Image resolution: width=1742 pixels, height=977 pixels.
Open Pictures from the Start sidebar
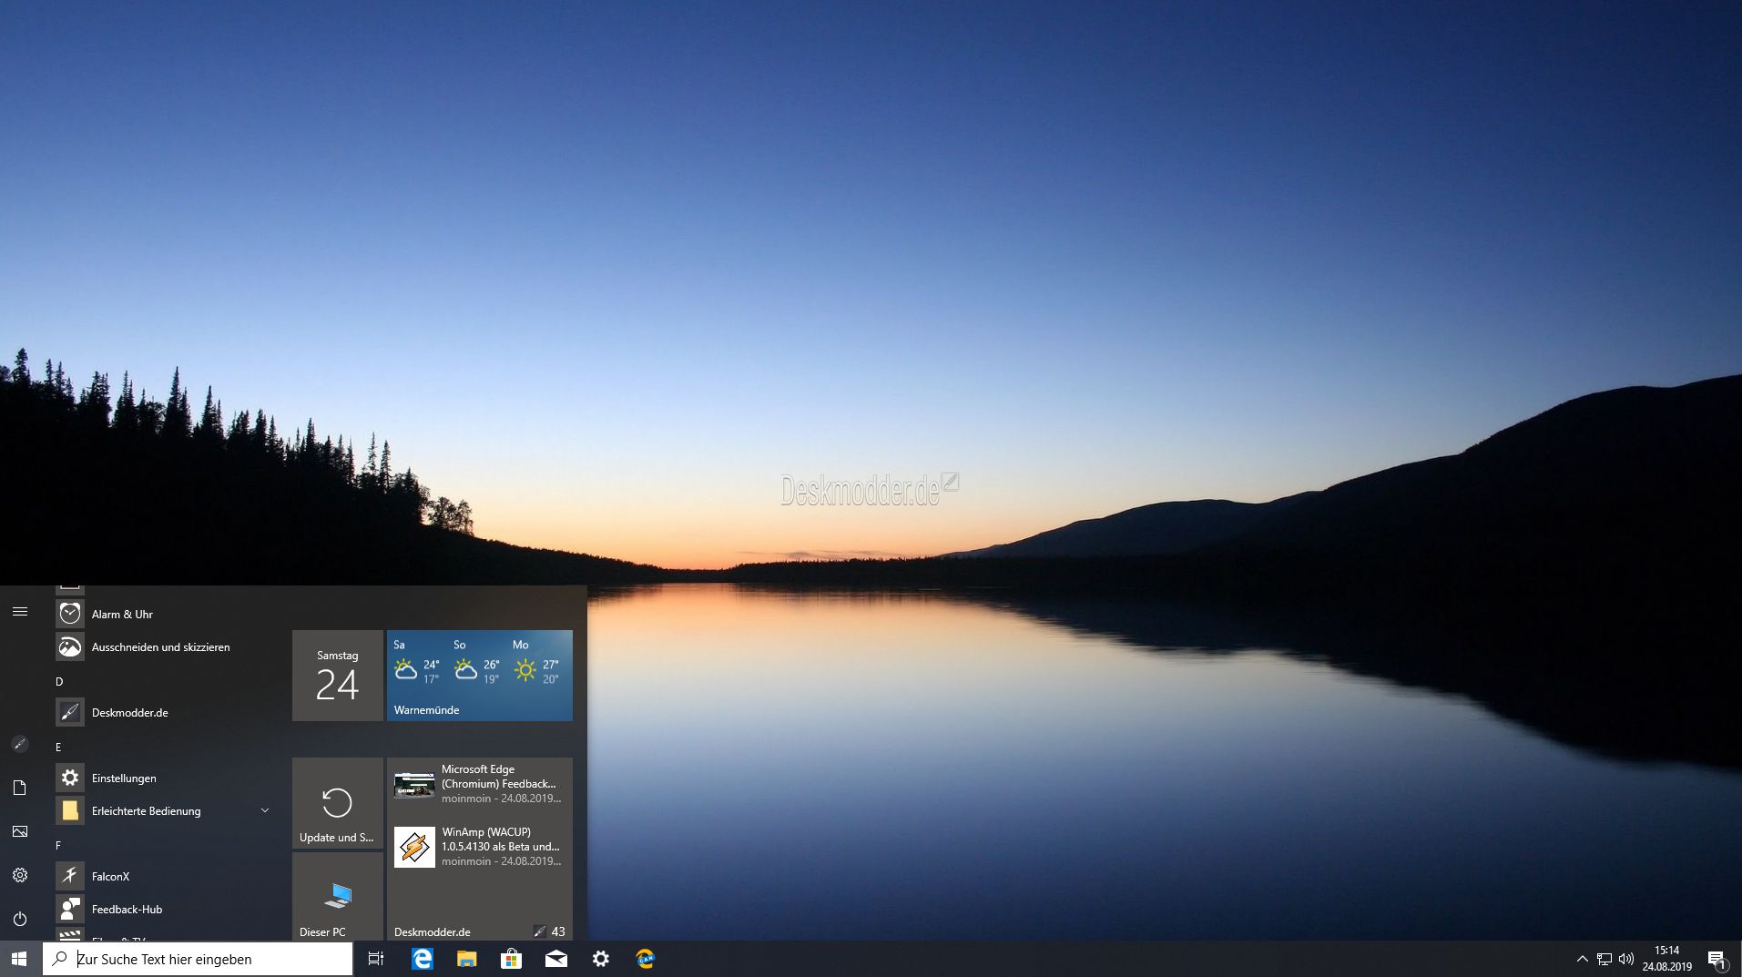coord(20,831)
